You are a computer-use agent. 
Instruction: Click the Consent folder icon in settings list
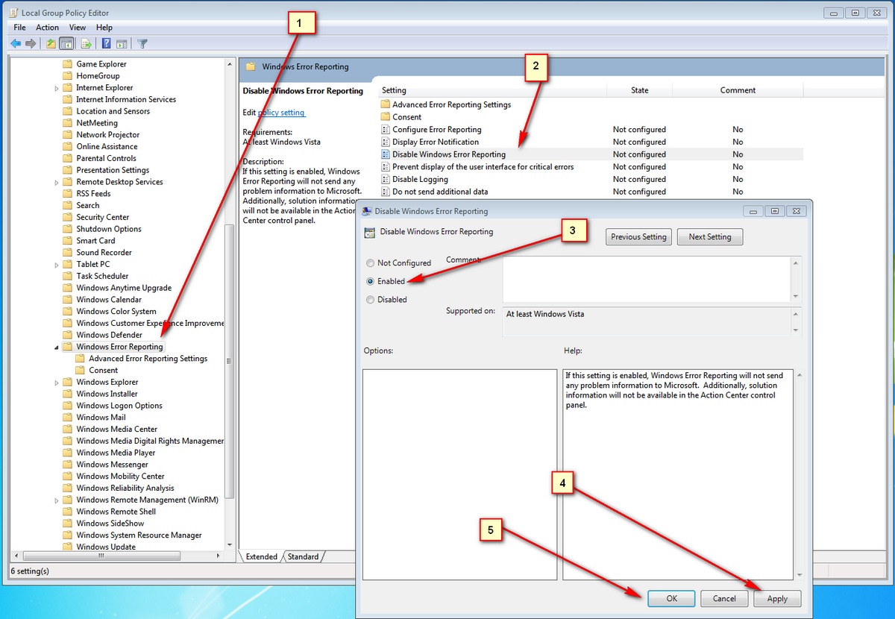[386, 117]
